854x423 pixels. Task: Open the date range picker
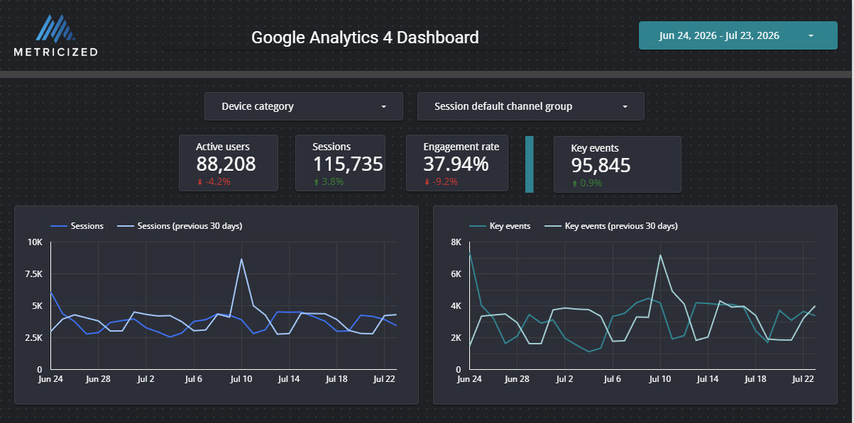pos(738,35)
